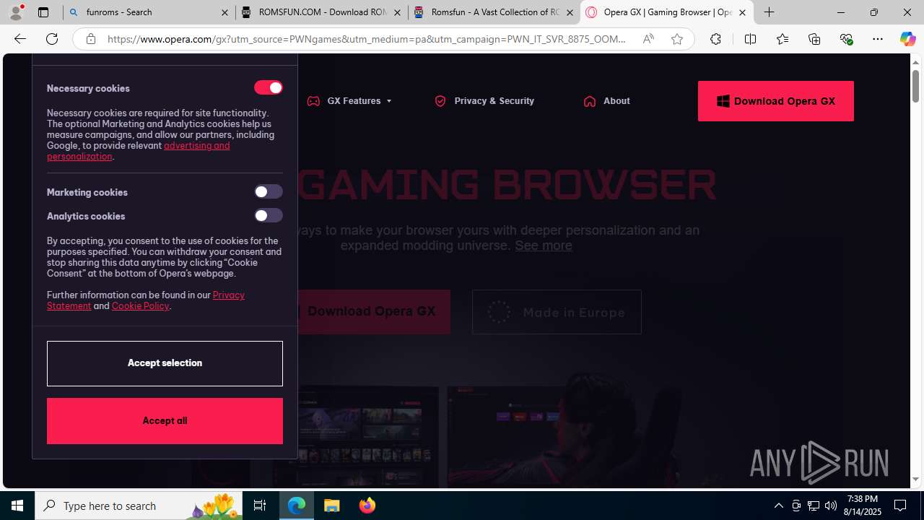Open the Extensions puzzle icon
The height and width of the screenshot is (520, 924).
(x=715, y=39)
